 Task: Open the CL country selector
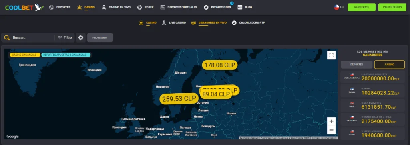[339, 7]
